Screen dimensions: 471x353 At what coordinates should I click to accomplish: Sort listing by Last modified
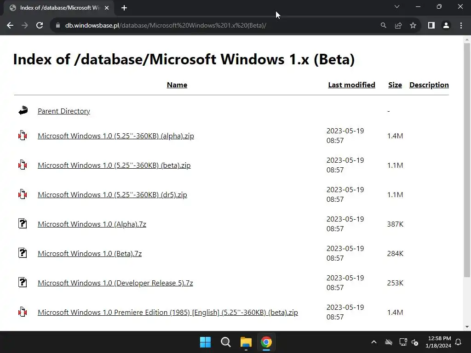click(351, 85)
